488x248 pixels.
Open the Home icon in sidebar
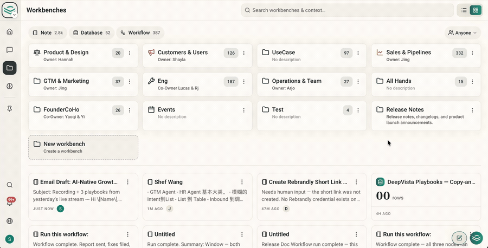pyautogui.click(x=10, y=32)
